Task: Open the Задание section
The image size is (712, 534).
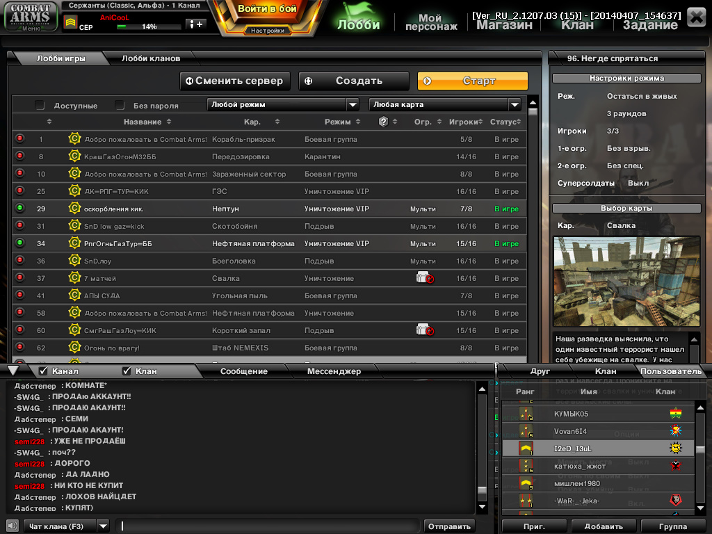Action: click(x=650, y=26)
